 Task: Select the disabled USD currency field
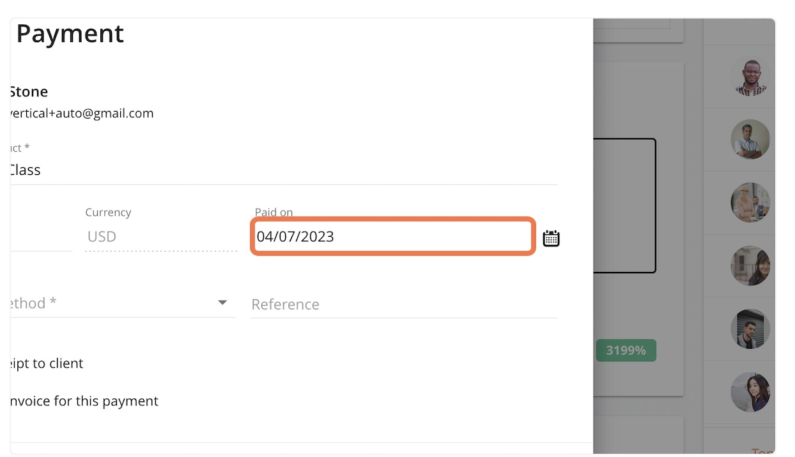click(161, 236)
